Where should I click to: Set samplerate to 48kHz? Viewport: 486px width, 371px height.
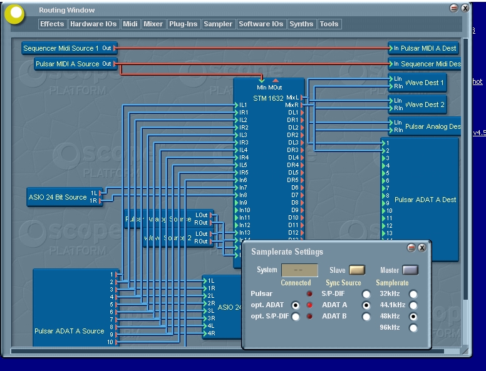coord(413,317)
